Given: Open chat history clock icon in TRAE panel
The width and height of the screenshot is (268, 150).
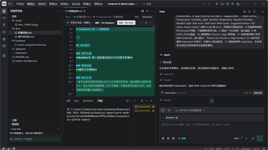Looking at the screenshot, I should tap(249, 12).
